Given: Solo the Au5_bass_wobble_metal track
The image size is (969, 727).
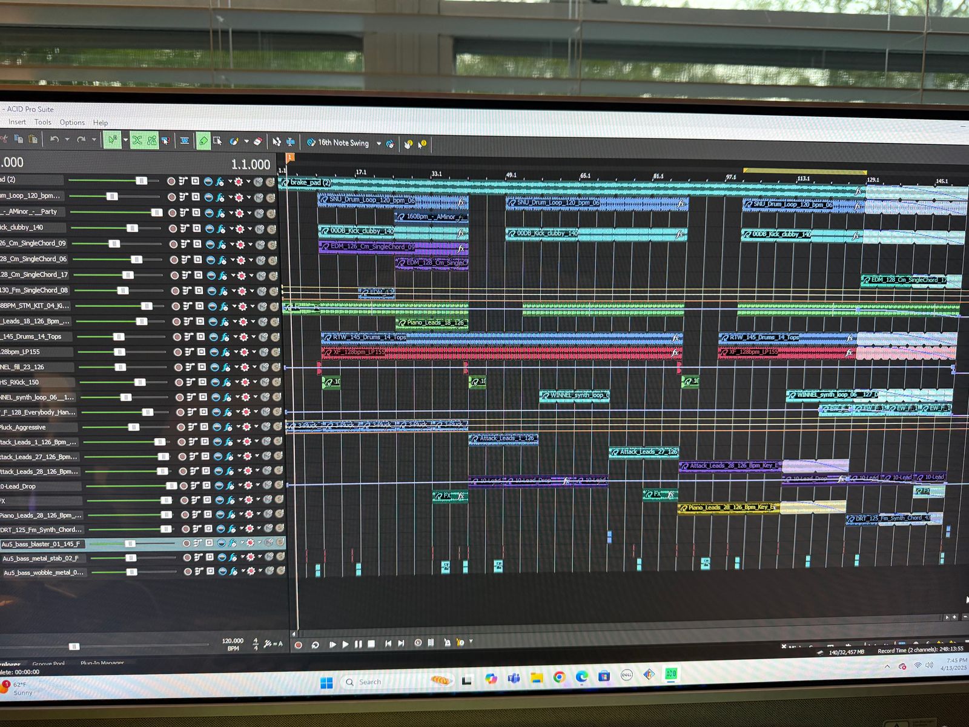Looking at the screenshot, I should tap(281, 571).
